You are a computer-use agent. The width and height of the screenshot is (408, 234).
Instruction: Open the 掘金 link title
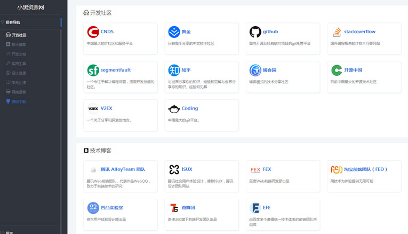coord(187,32)
